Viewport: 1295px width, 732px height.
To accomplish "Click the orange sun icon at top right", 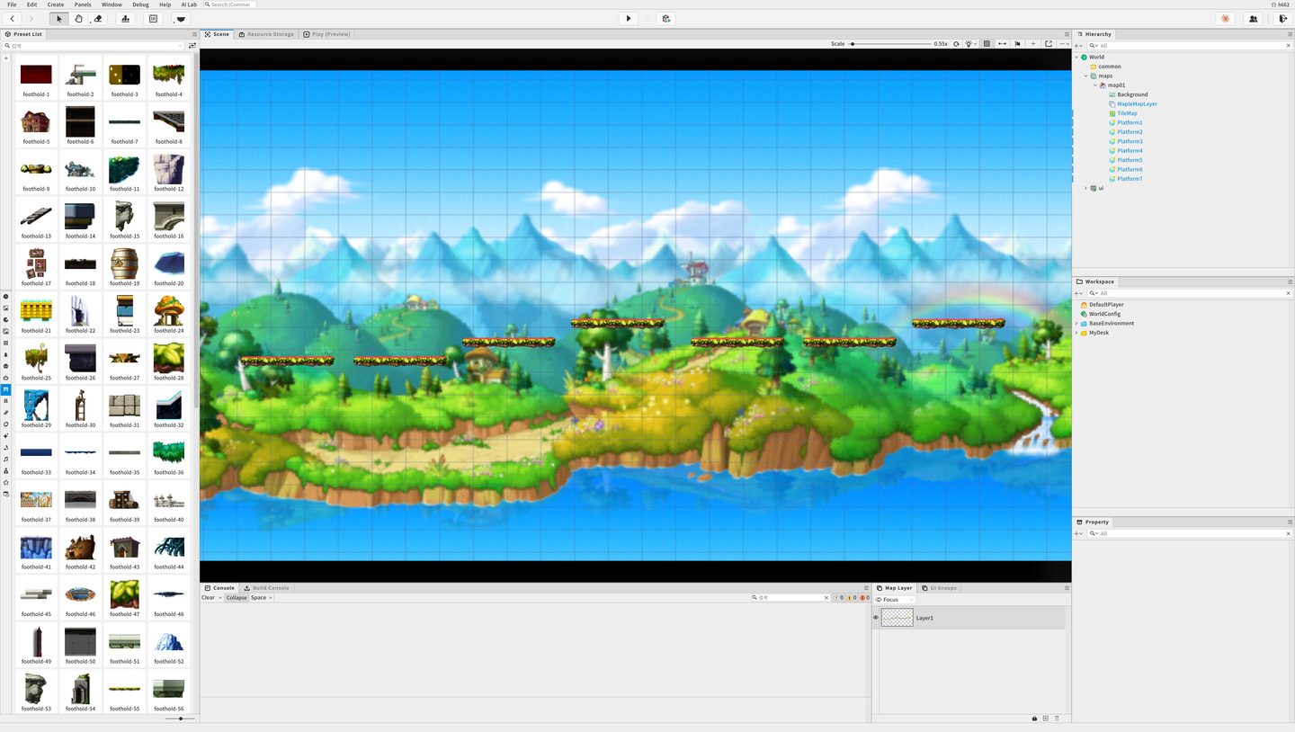I will [1225, 18].
